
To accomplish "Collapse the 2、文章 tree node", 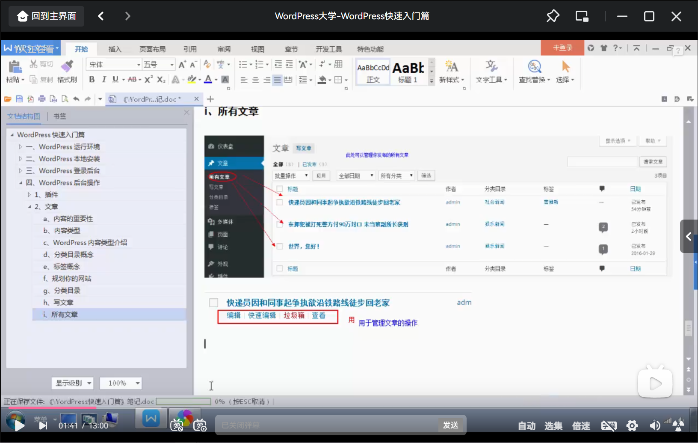I will [x=30, y=207].
